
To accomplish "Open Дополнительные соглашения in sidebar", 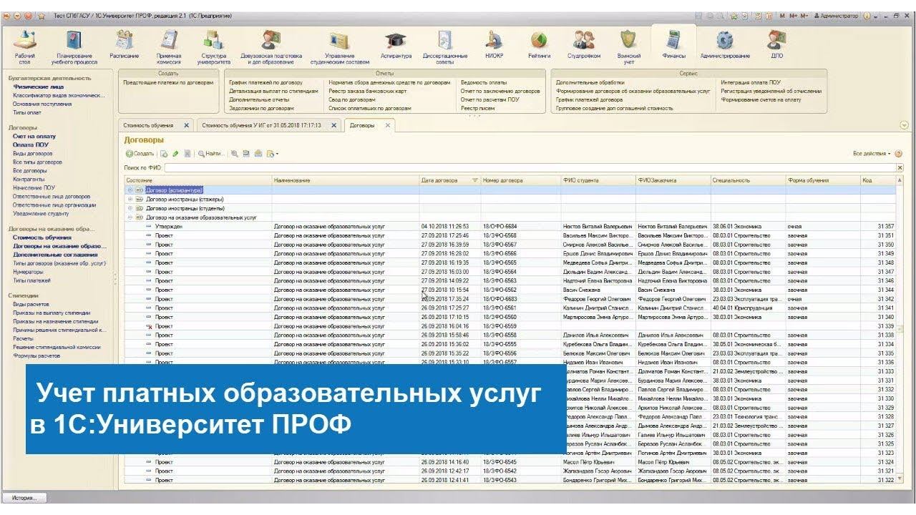I will coord(56,255).
